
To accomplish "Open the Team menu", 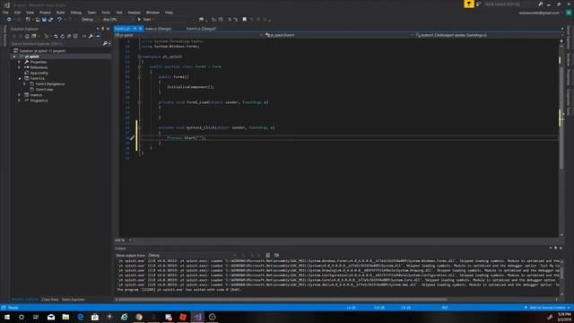I will pyautogui.click(x=91, y=13).
